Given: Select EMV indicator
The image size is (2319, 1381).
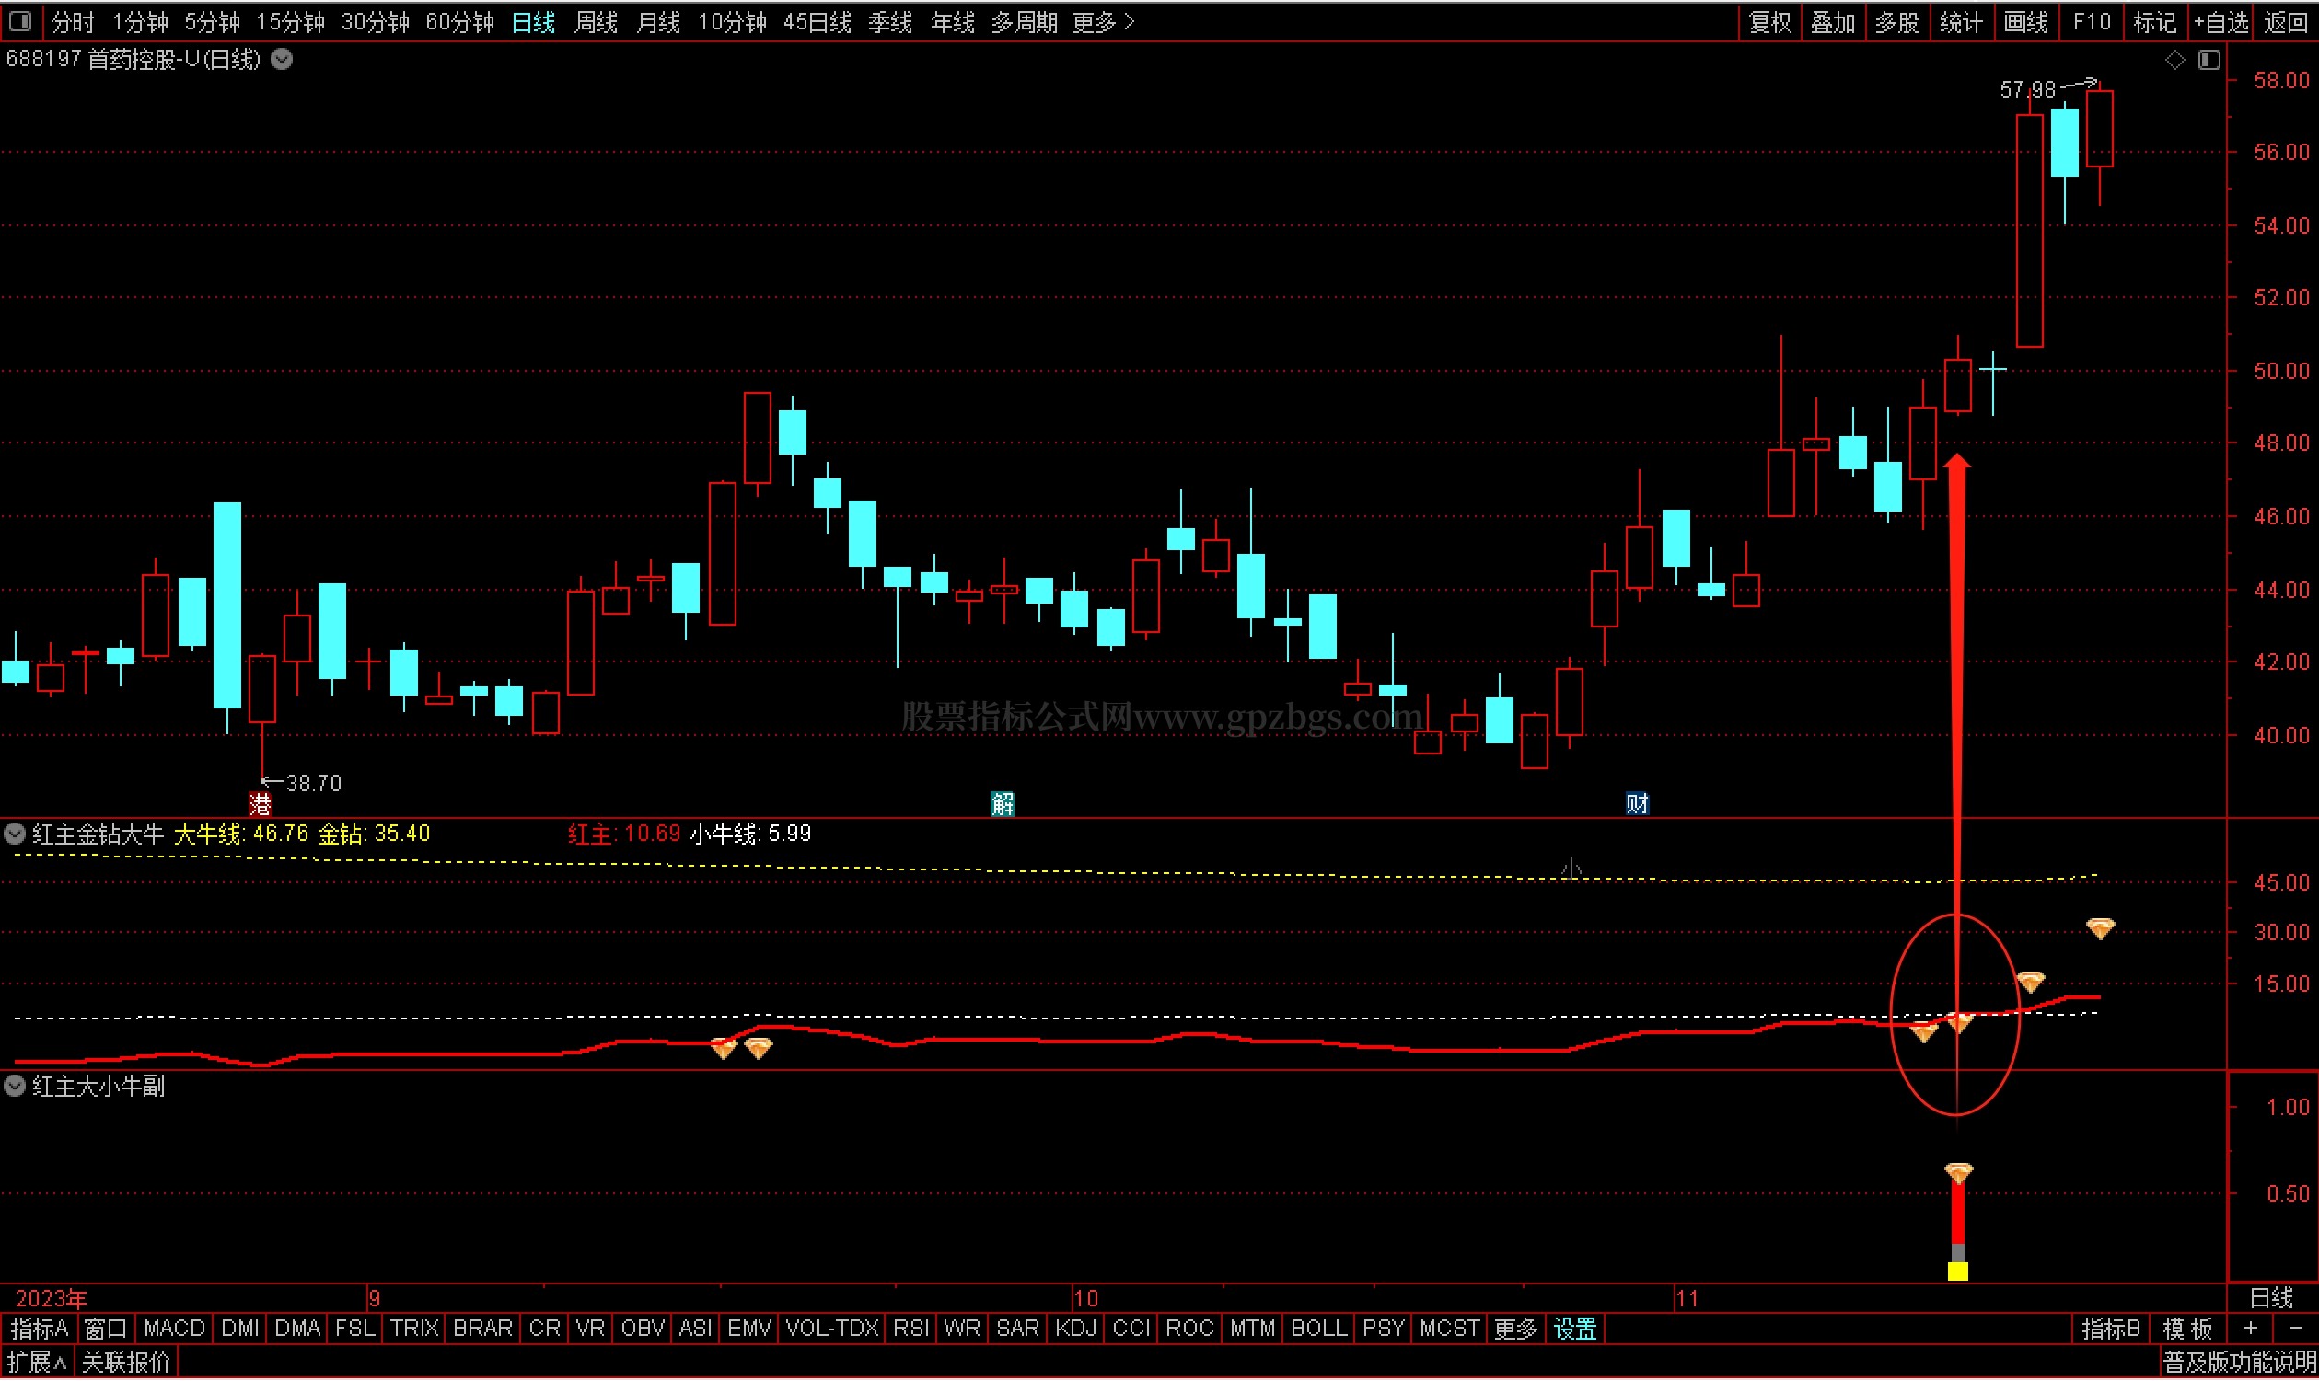Looking at the screenshot, I should (749, 1329).
